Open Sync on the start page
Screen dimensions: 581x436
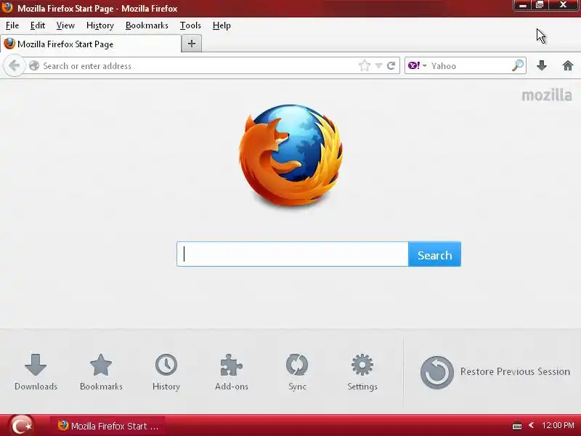pos(297,372)
